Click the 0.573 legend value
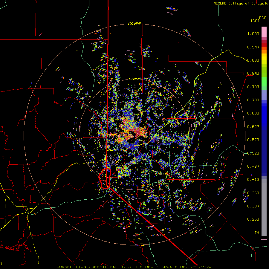Screen dimensions: 269x269 point(253,140)
